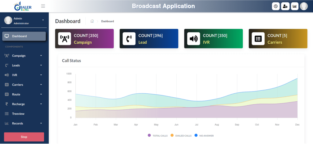
Task: Toggle the No Answer legend series
Action: pyautogui.click(x=204, y=135)
